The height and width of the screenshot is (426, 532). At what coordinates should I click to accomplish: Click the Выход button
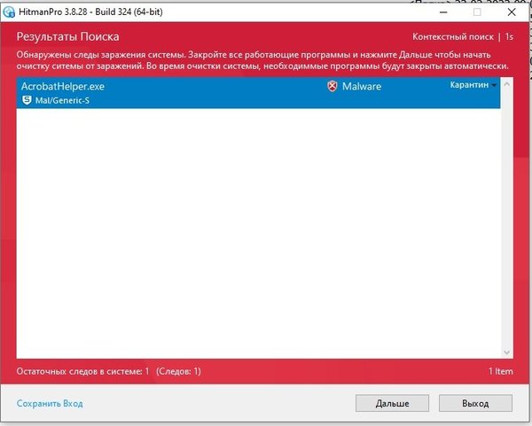tap(475, 403)
